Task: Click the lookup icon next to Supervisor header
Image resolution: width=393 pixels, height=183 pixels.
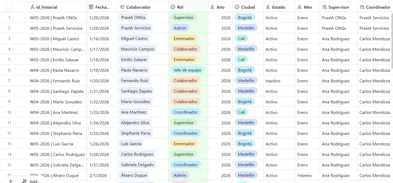Action: [x=324, y=7]
